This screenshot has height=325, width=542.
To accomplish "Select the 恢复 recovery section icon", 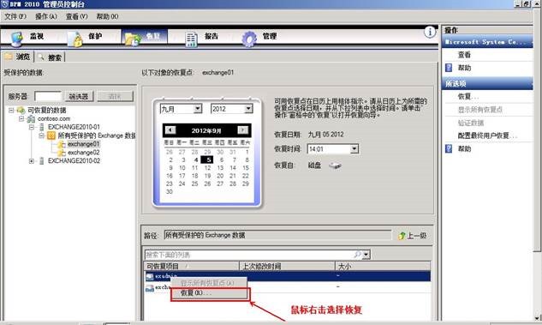I will (x=133, y=39).
